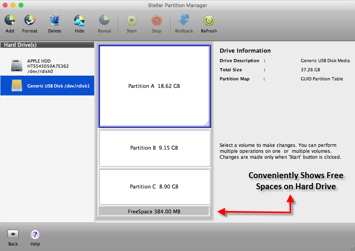
Task: Select Partition B 9.15 GB block
Action: [x=155, y=148]
